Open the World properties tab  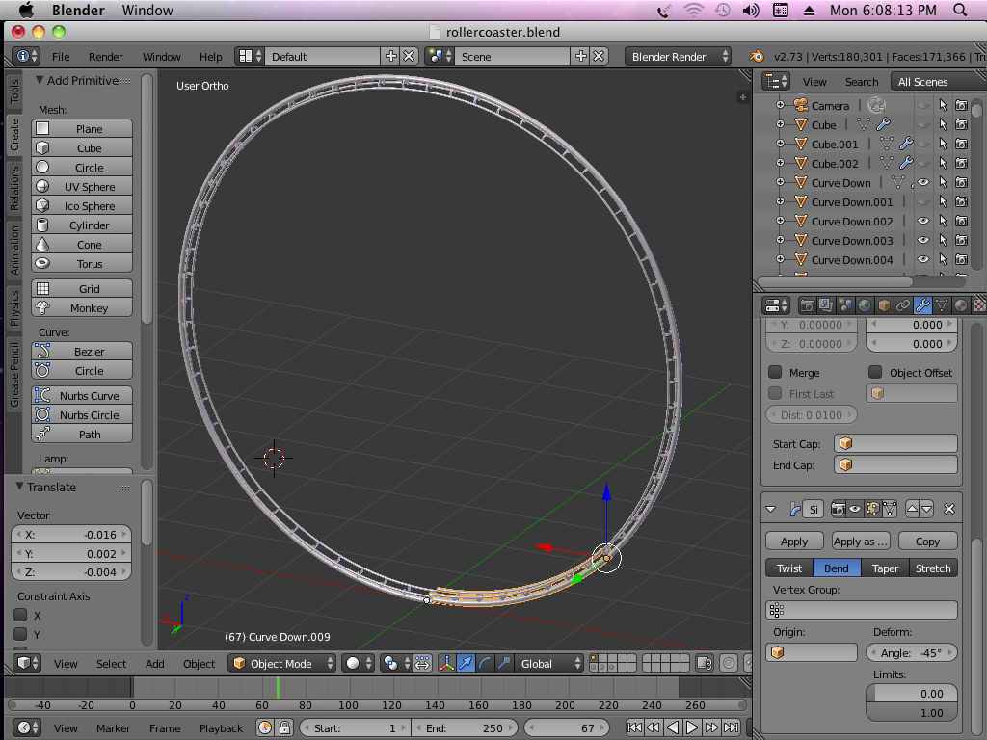click(865, 305)
